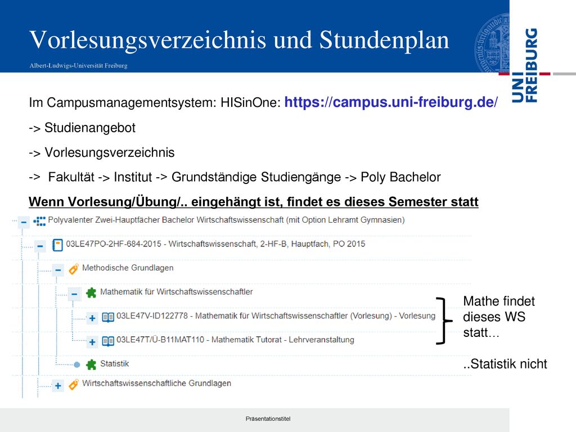
Task: Click the Fakultät -> Institut path line
Action: [235, 177]
